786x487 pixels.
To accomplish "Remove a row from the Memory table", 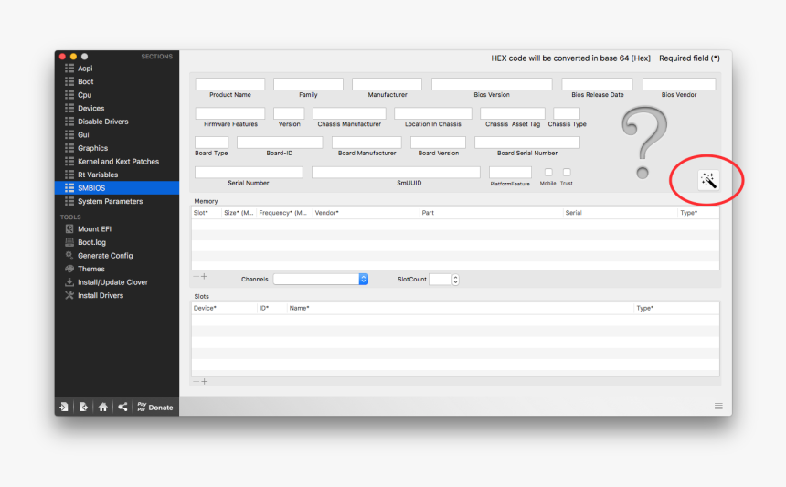I will [x=196, y=276].
